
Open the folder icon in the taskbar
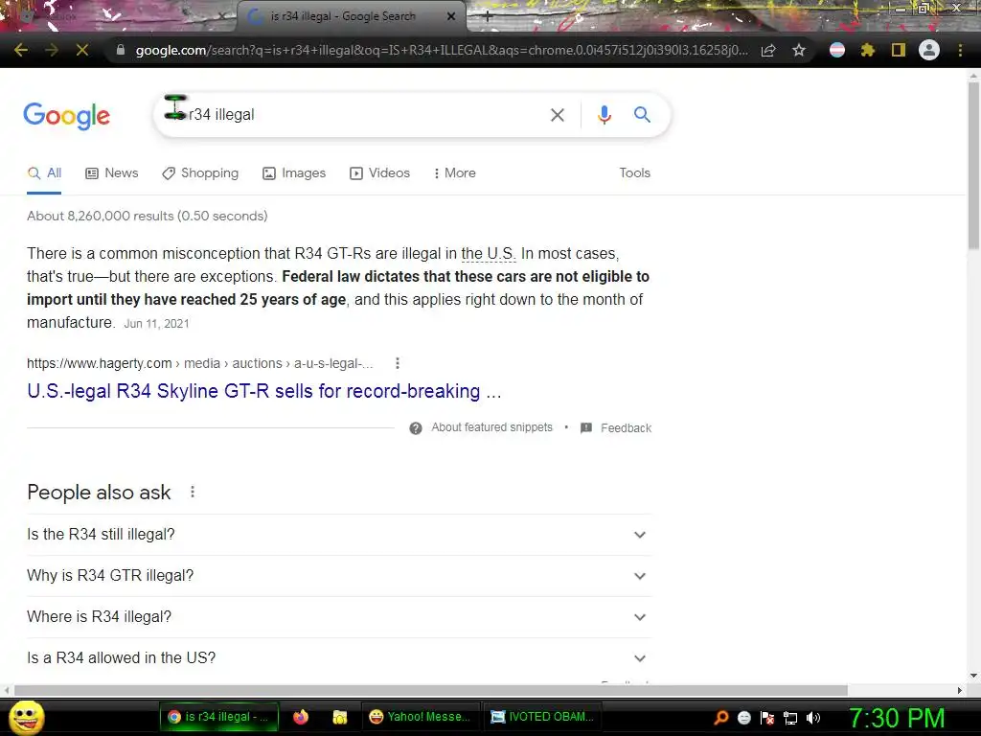(340, 717)
